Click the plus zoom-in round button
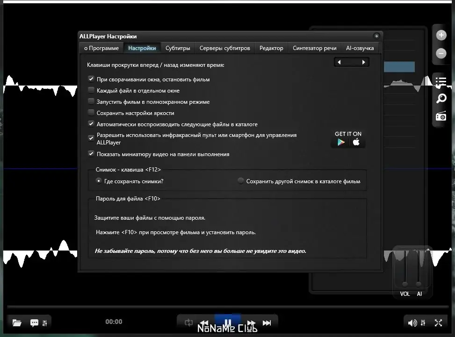The width and height of the screenshot is (455, 337). [x=441, y=36]
